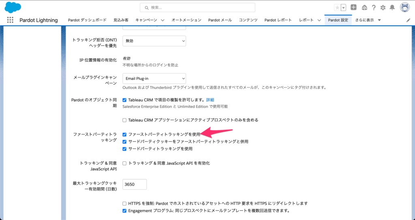Uncheck the Engagement プログラム checkbox
This screenshot has height=220, width=415.
click(x=124, y=211)
